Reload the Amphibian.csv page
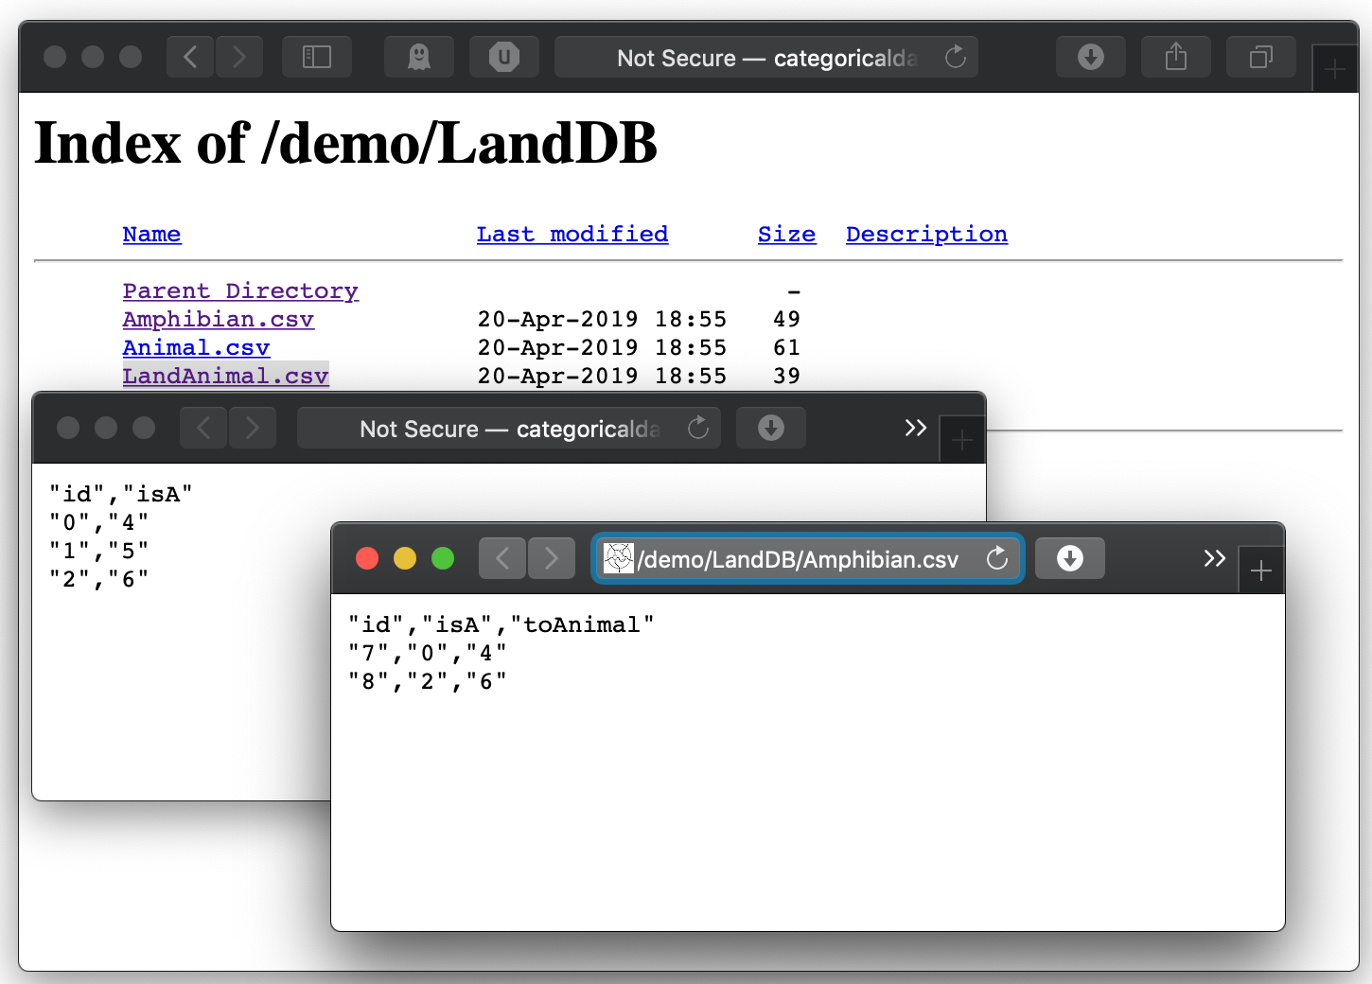This screenshot has height=984, width=1372. click(996, 559)
